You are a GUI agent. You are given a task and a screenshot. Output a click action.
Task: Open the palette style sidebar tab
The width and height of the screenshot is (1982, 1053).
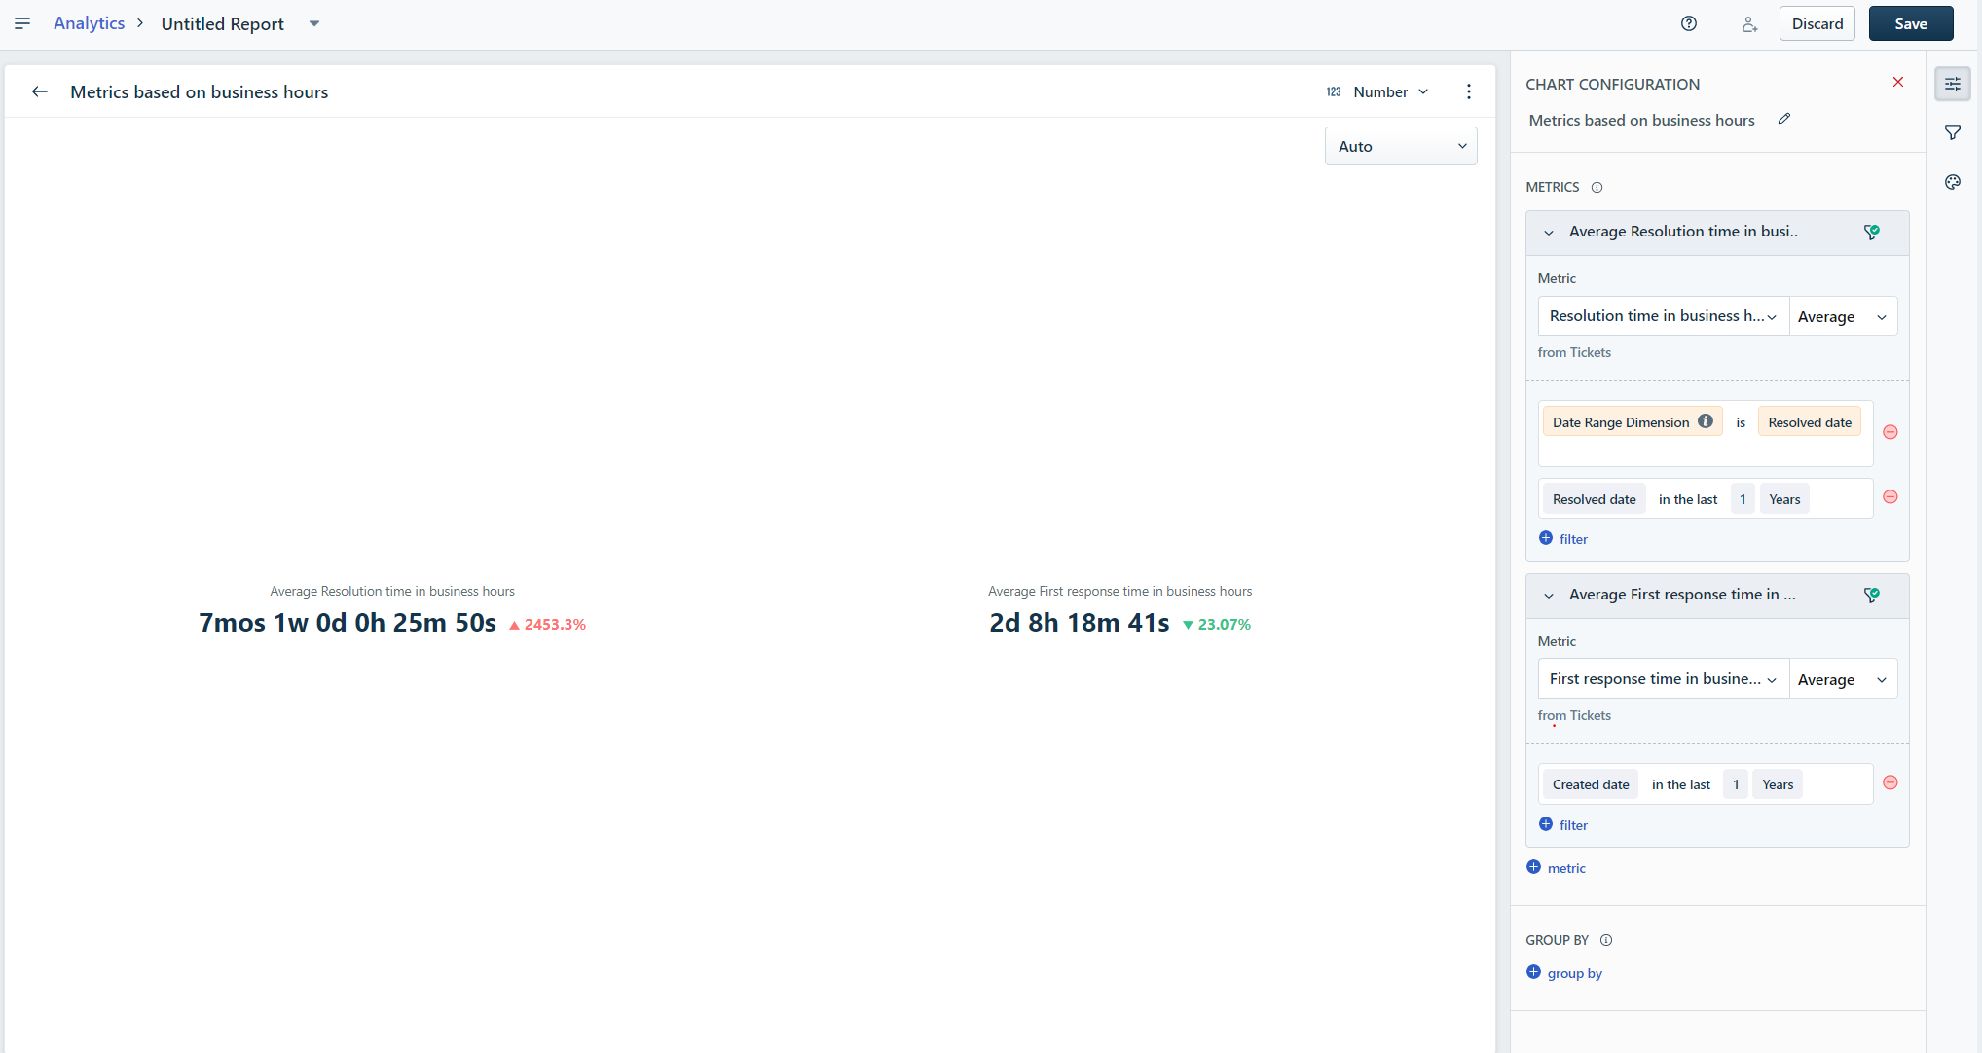pyautogui.click(x=1953, y=182)
